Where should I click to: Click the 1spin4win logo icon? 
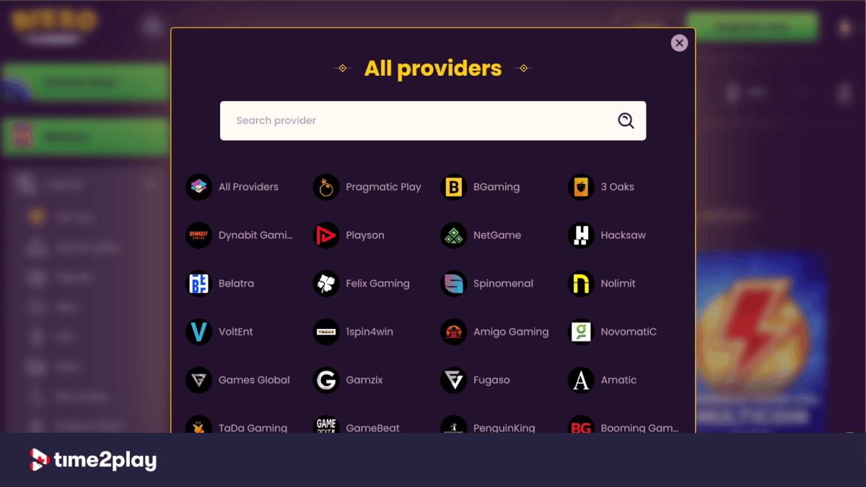(x=326, y=332)
